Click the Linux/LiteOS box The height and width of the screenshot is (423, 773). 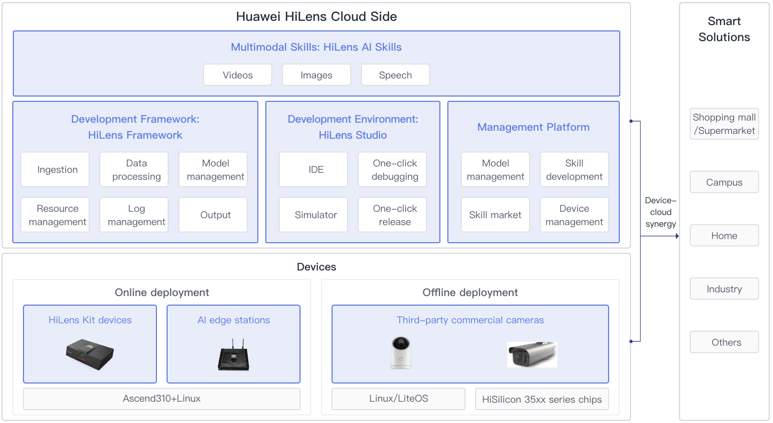click(x=398, y=398)
